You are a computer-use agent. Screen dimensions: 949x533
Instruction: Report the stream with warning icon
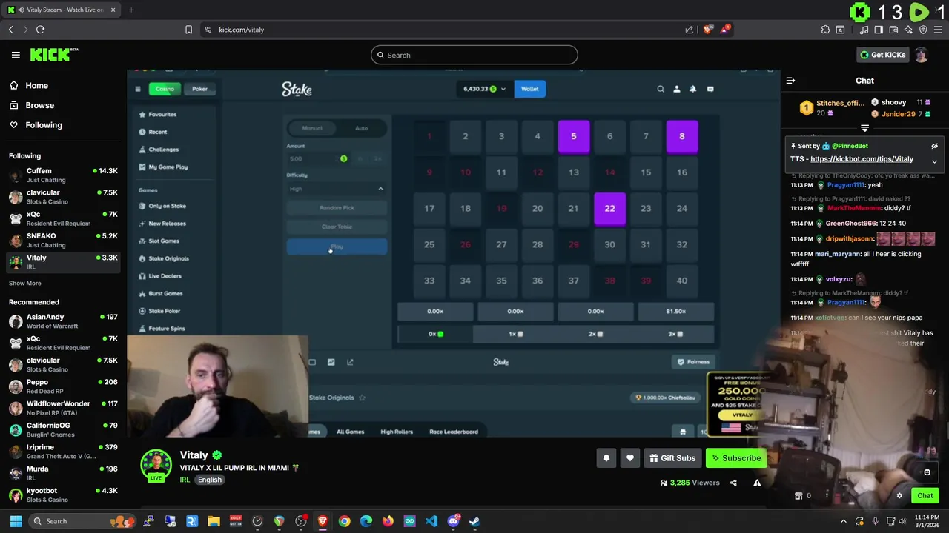pos(757,483)
